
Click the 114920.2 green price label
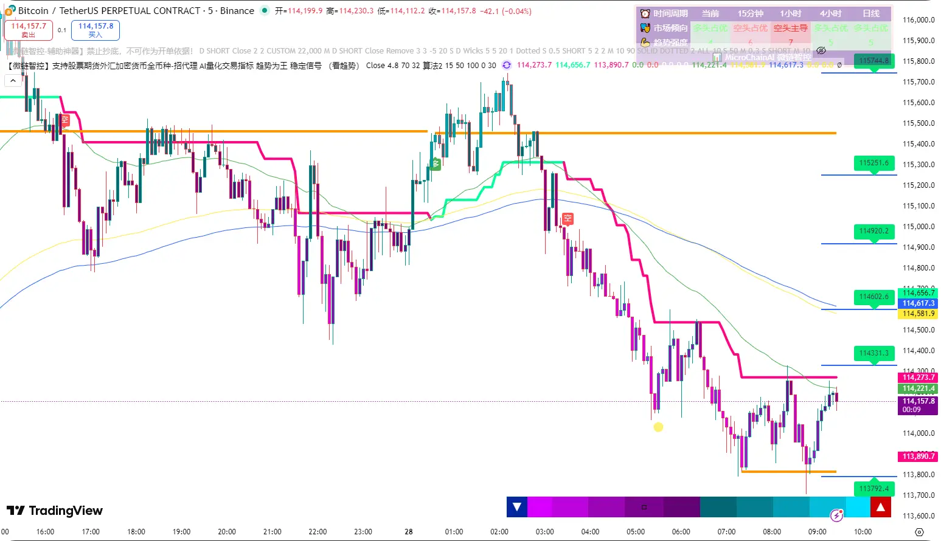click(x=875, y=231)
